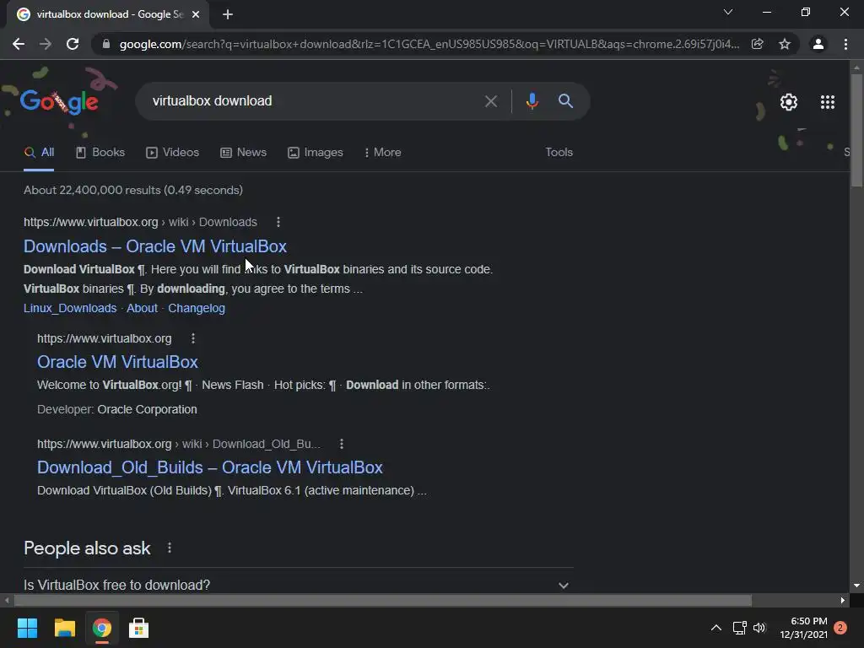Open the Oracle VM VirtualBox result
The height and width of the screenshot is (648, 864).
point(117,362)
